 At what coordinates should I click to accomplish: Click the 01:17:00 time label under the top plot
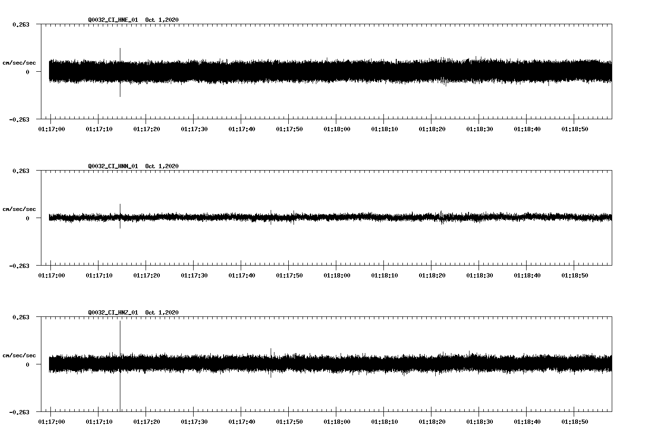51,128
